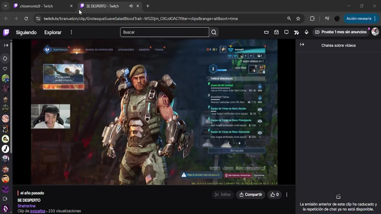
Task: Expand the left sidebar channel list
Action: pos(6,45)
